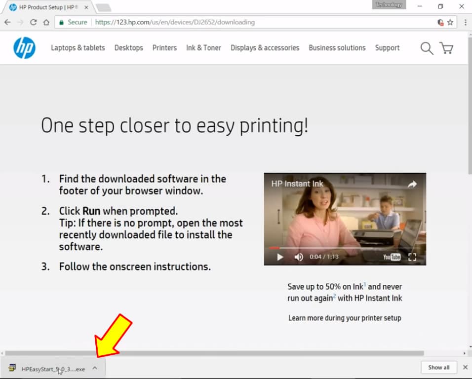This screenshot has height=379, width=472.
Task: Click the video share arrow icon
Action: coord(412,184)
